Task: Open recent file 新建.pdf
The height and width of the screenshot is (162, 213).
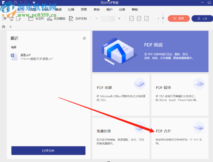Action: tap(48, 57)
